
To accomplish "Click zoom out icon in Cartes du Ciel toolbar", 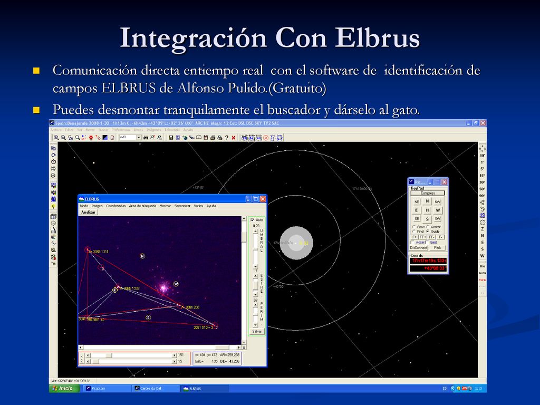I will click(63, 138).
